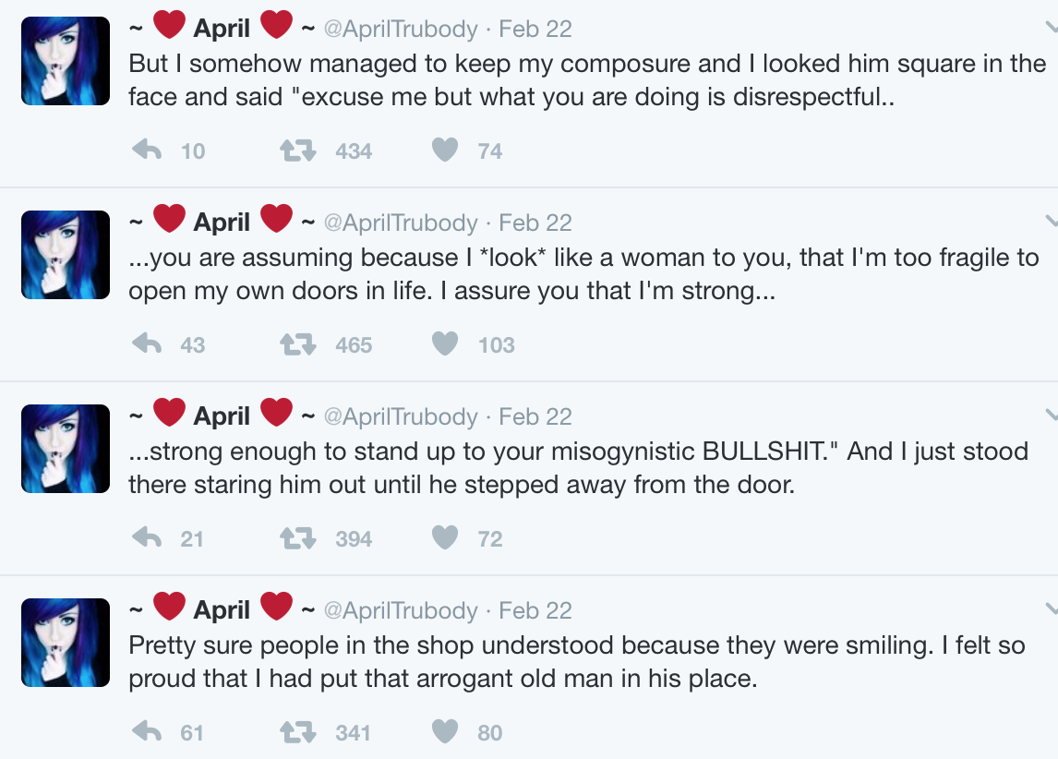Retweet the tweet with 394 retweets
Viewport: 1058px width, 759px height.
[298, 538]
